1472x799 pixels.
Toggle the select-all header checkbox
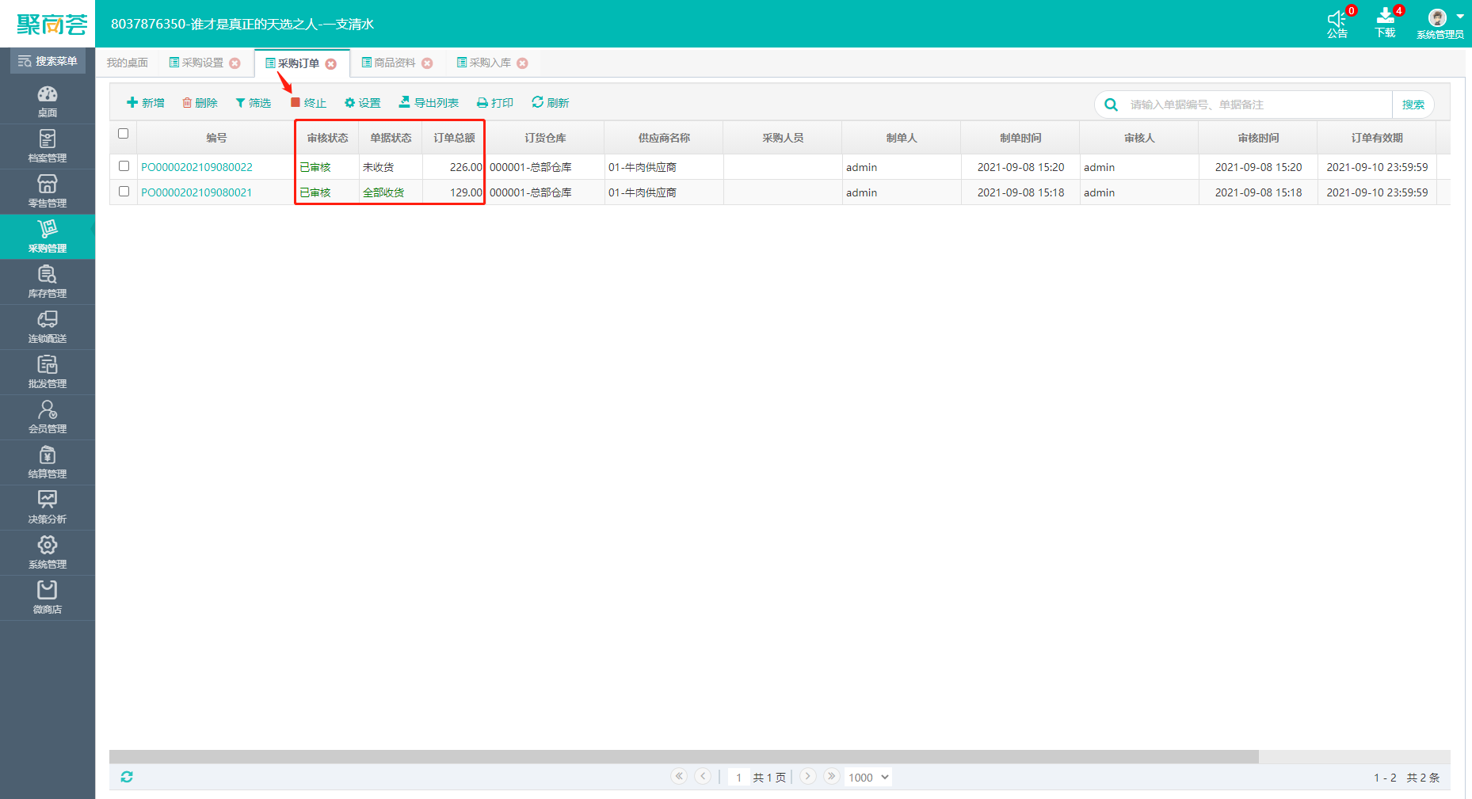point(123,134)
